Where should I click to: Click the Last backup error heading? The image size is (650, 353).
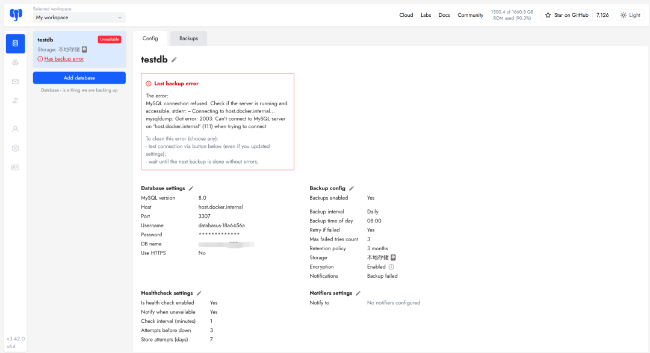pos(176,84)
